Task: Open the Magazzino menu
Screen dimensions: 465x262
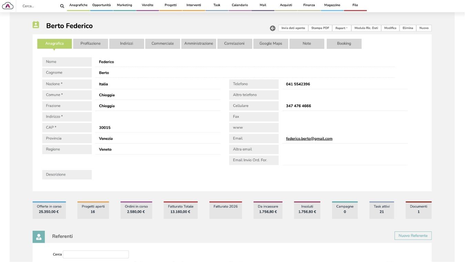Action: click(332, 5)
